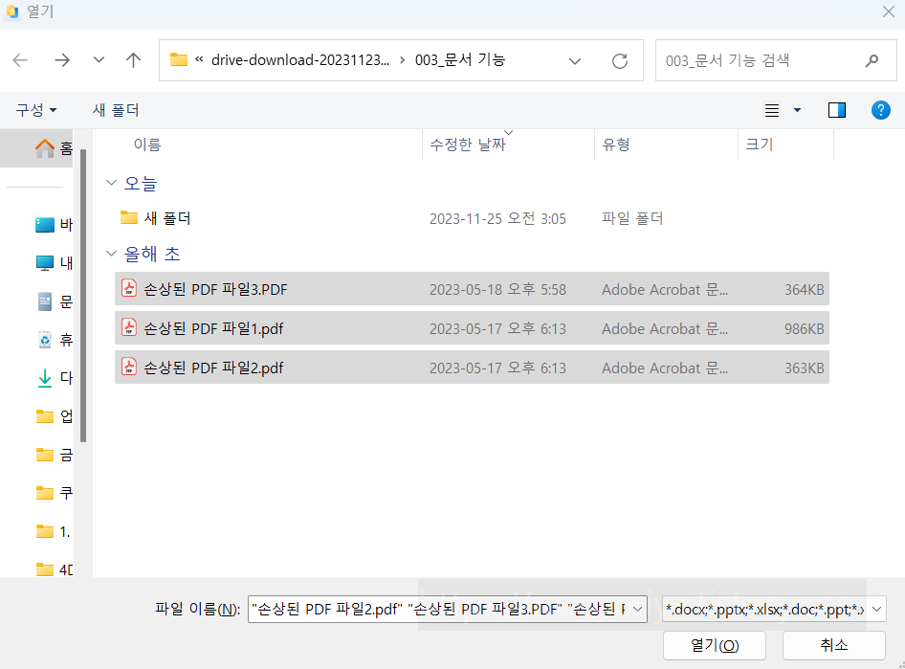Screen dimensions: 905x669
Task: Toggle the preview pane
Action: pyautogui.click(x=837, y=110)
